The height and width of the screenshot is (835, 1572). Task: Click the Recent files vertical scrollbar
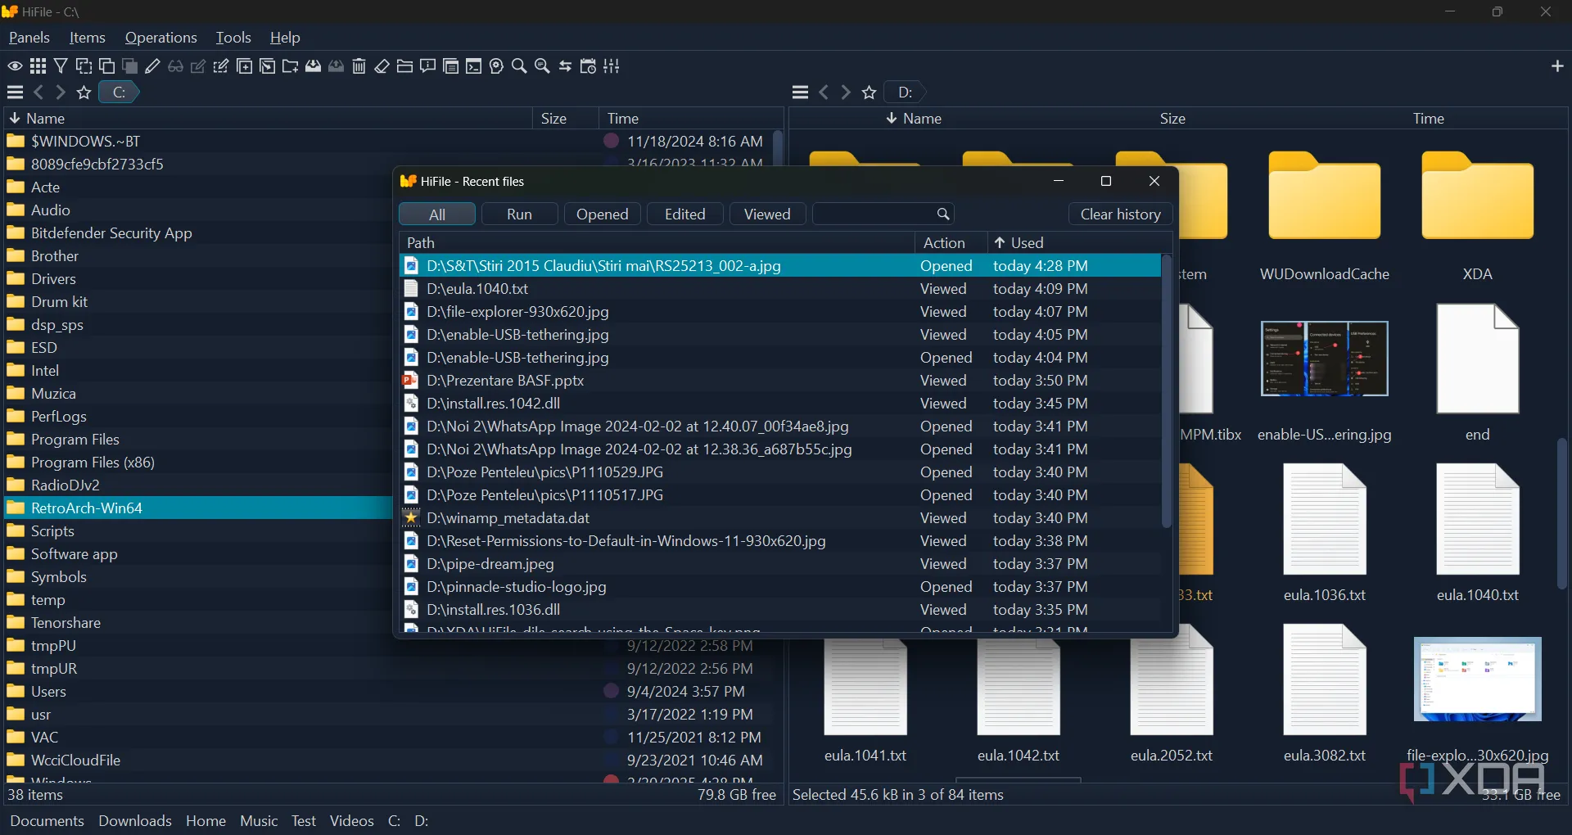point(1167,391)
